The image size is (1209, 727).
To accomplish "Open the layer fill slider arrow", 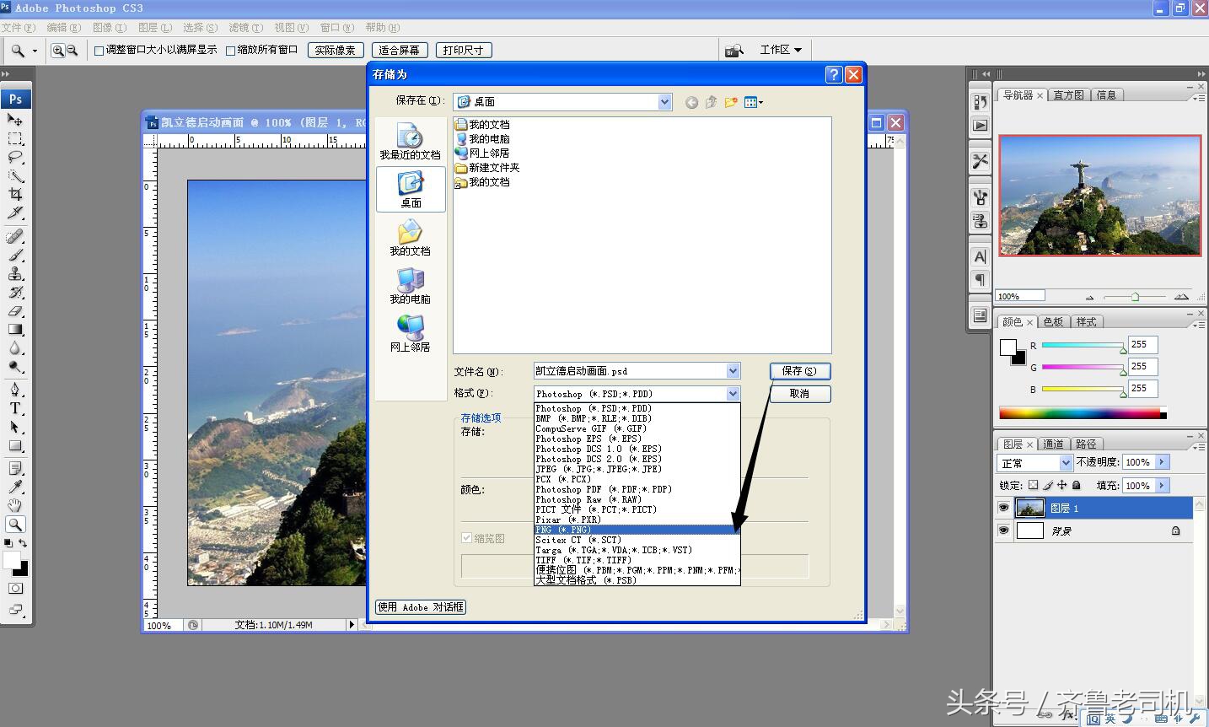I will pos(1162,486).
